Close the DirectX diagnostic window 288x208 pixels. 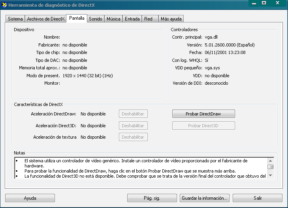[277, 3]
